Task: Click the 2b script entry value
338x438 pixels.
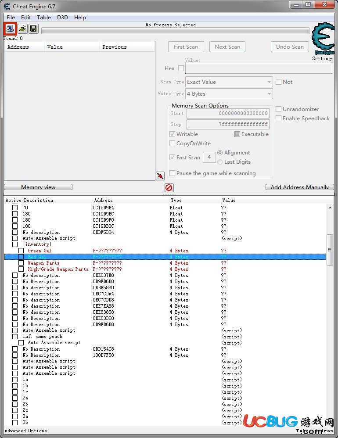Action: click(232, 404)
